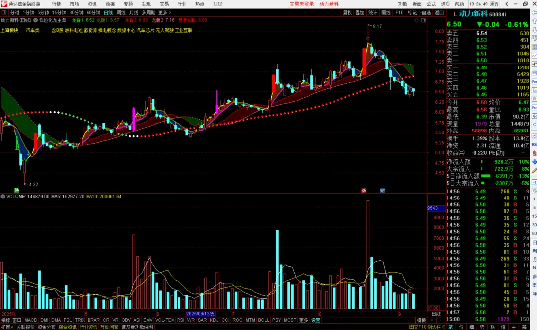Select 日线 daily period
This screenshot has width=537, height=330.
tap(108, 12)
